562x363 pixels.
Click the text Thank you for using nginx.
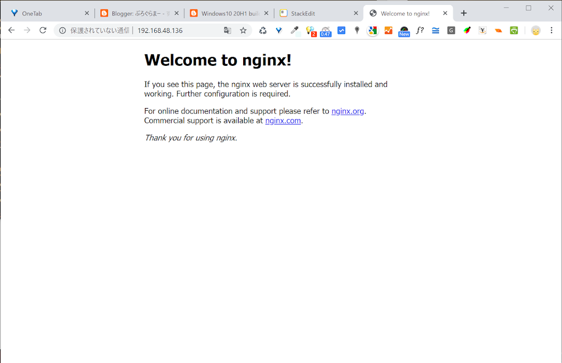pos(190,138)
